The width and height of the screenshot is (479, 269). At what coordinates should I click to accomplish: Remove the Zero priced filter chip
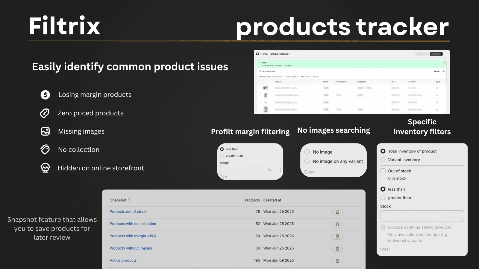pos(297,77)
